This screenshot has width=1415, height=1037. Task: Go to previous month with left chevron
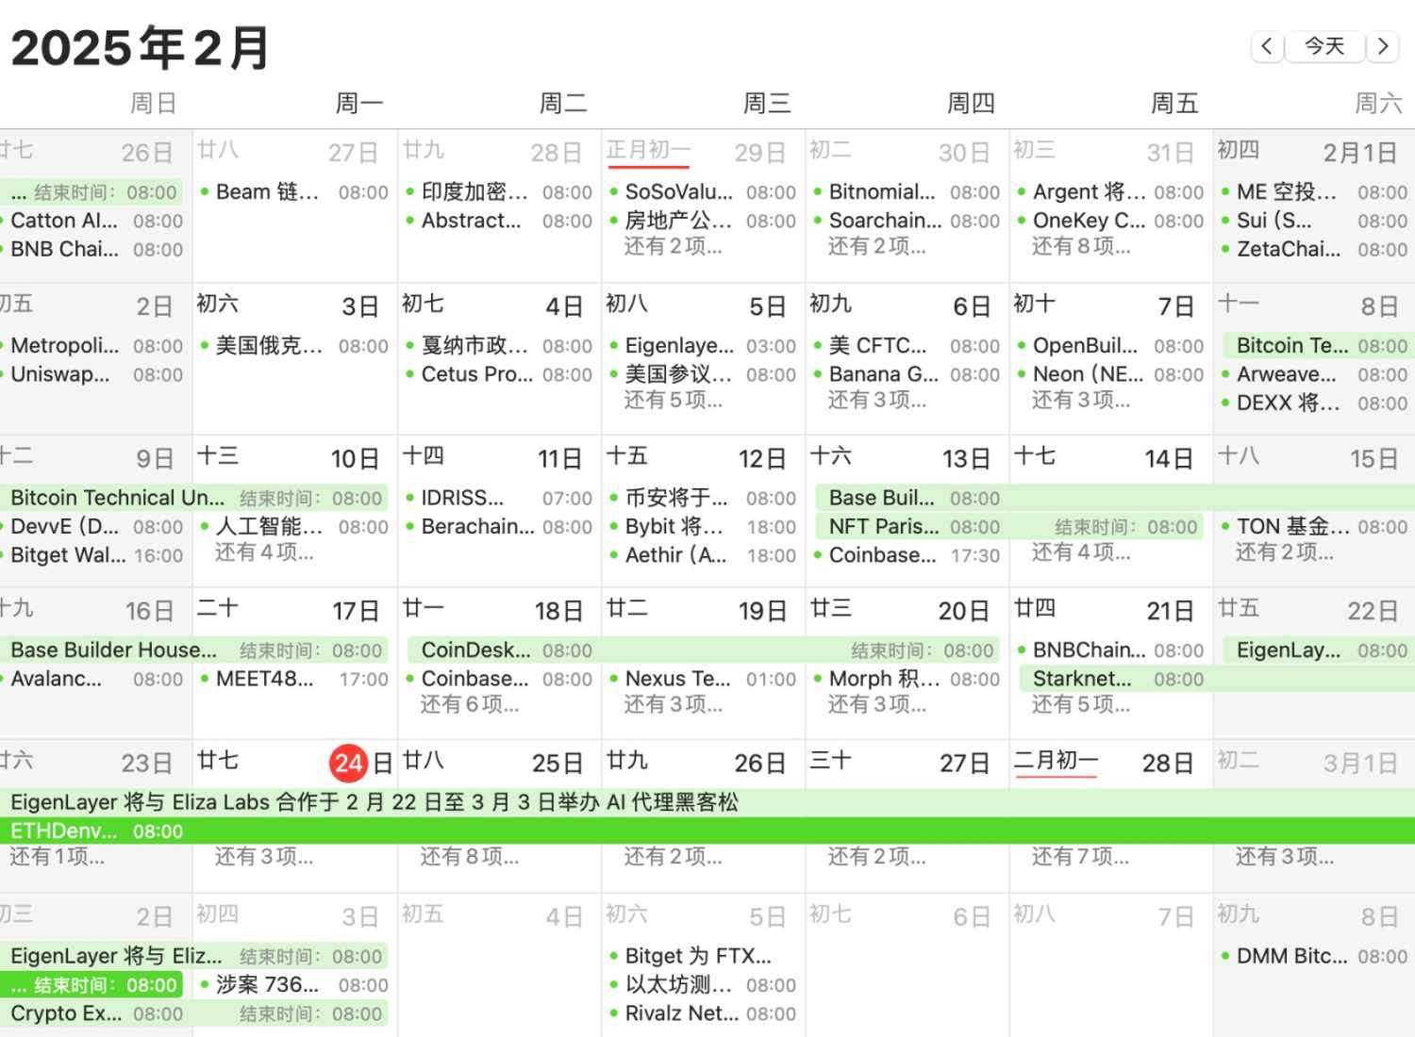(1267, 46)
